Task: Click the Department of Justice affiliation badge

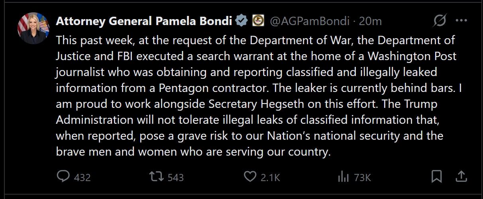Action: point(258,21)
